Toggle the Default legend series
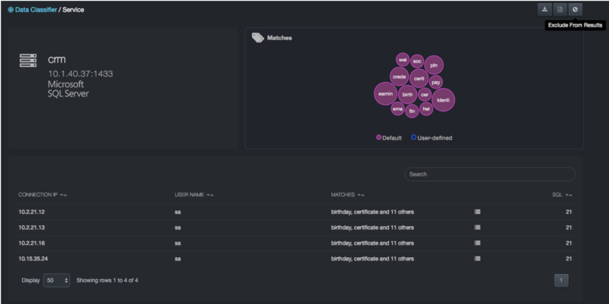The height and width of the screenshot is (304, 609). tap(389, 138)
